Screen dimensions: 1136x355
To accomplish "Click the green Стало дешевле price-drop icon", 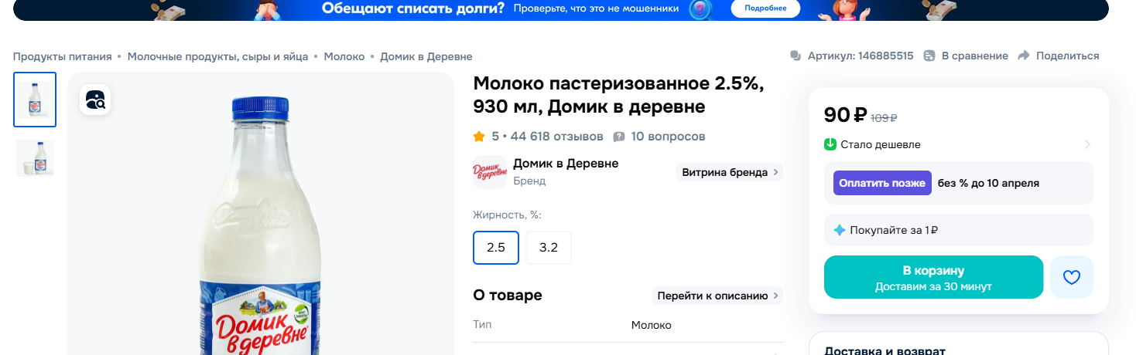I will click(830, 144).
